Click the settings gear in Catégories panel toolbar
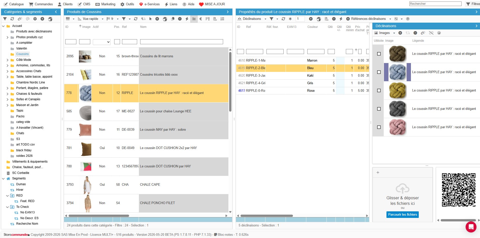Image resolution: width=480 pixels, height=238 pixels. tap(35, 19)
